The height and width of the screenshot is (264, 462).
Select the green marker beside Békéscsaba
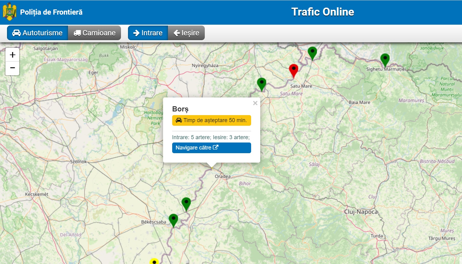[173, 220]
